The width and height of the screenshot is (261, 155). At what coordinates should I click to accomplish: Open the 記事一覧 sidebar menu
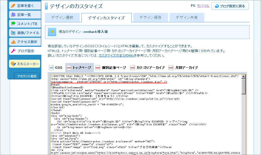pos(25,15)
